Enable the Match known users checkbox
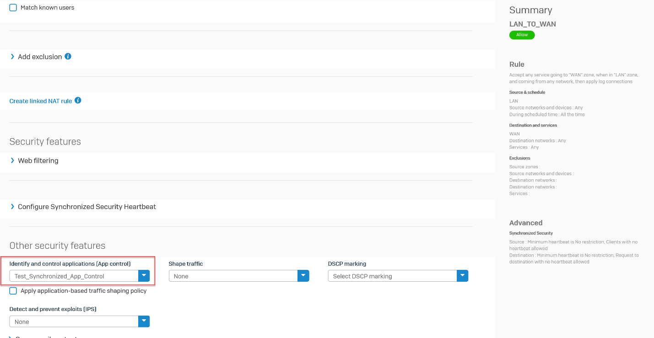The image size is (654, 338). [x=13, y=7]
